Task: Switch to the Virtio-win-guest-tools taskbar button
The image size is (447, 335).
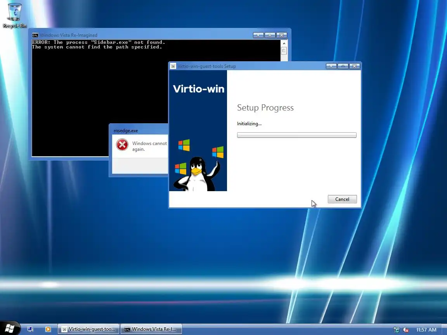Action: click(88, 329)
